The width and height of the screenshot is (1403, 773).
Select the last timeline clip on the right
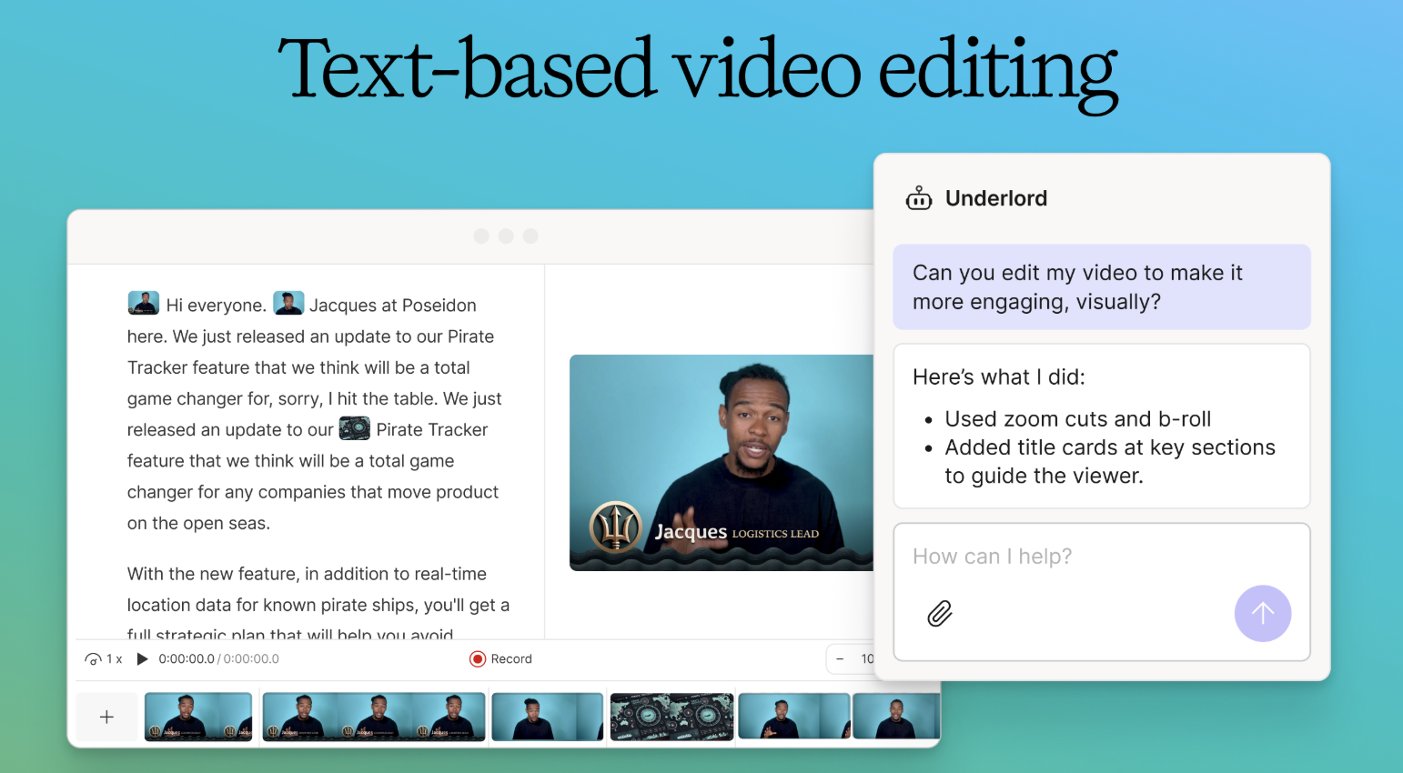tap(895, 717)
